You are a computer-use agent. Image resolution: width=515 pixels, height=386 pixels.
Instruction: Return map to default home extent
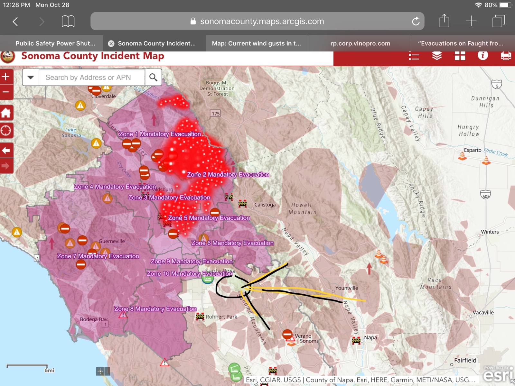(6, 113)
